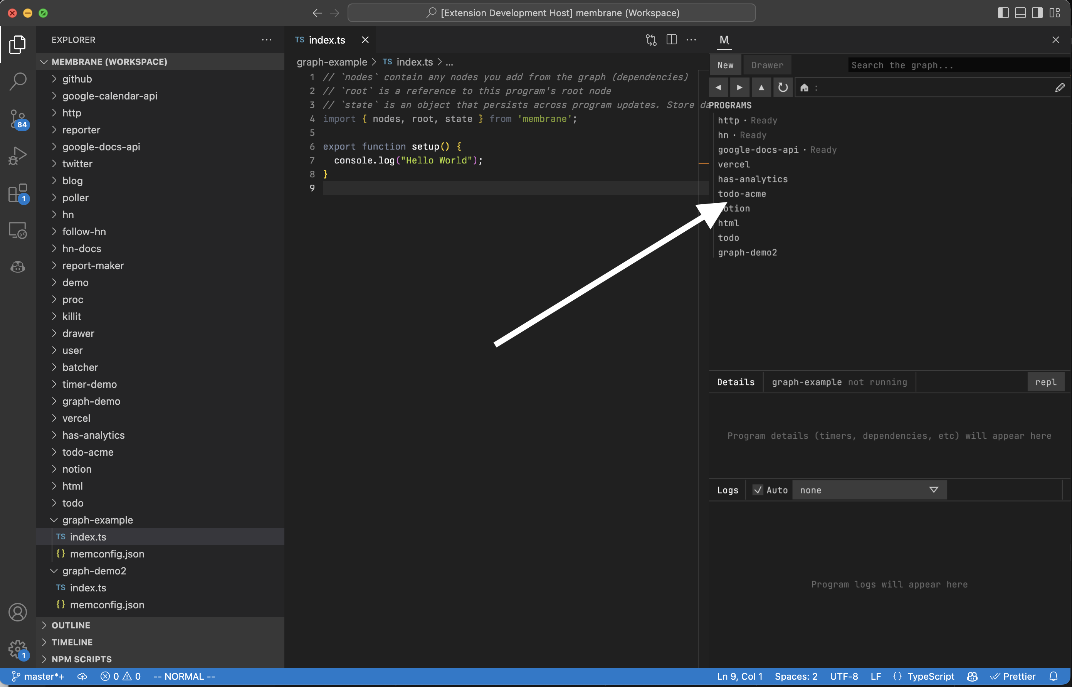Click Ln 9, Col 1 status item
The width and height of the screenshot is (1072, 687).
click(739, 676)
